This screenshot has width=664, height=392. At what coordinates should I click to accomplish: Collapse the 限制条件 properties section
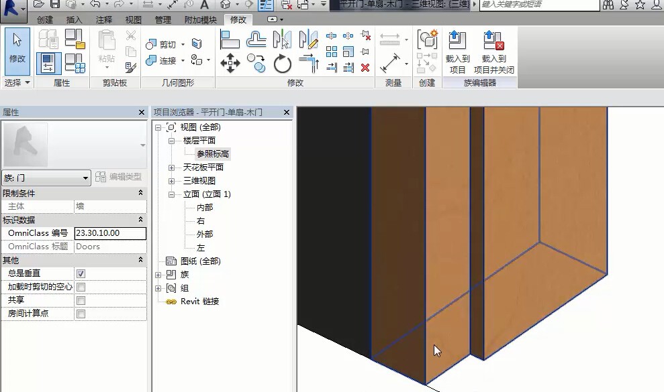pos(140,193)
